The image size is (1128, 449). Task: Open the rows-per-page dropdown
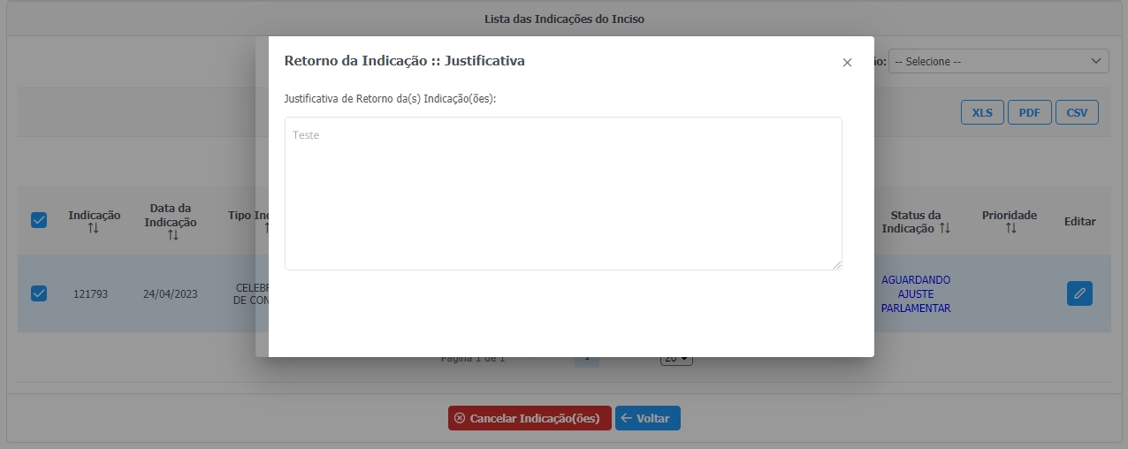[677, 359]
